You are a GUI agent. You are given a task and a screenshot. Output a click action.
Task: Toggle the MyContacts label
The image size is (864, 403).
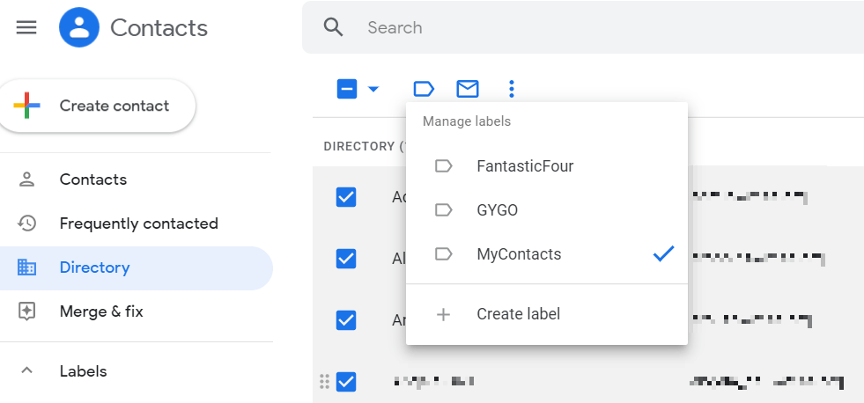547,253
